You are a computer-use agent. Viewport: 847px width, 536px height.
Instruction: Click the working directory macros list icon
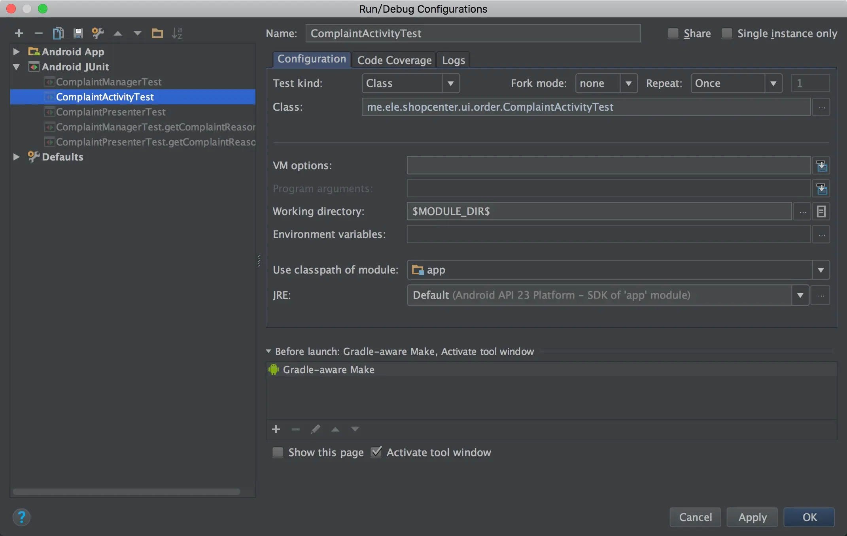(821, 211)
